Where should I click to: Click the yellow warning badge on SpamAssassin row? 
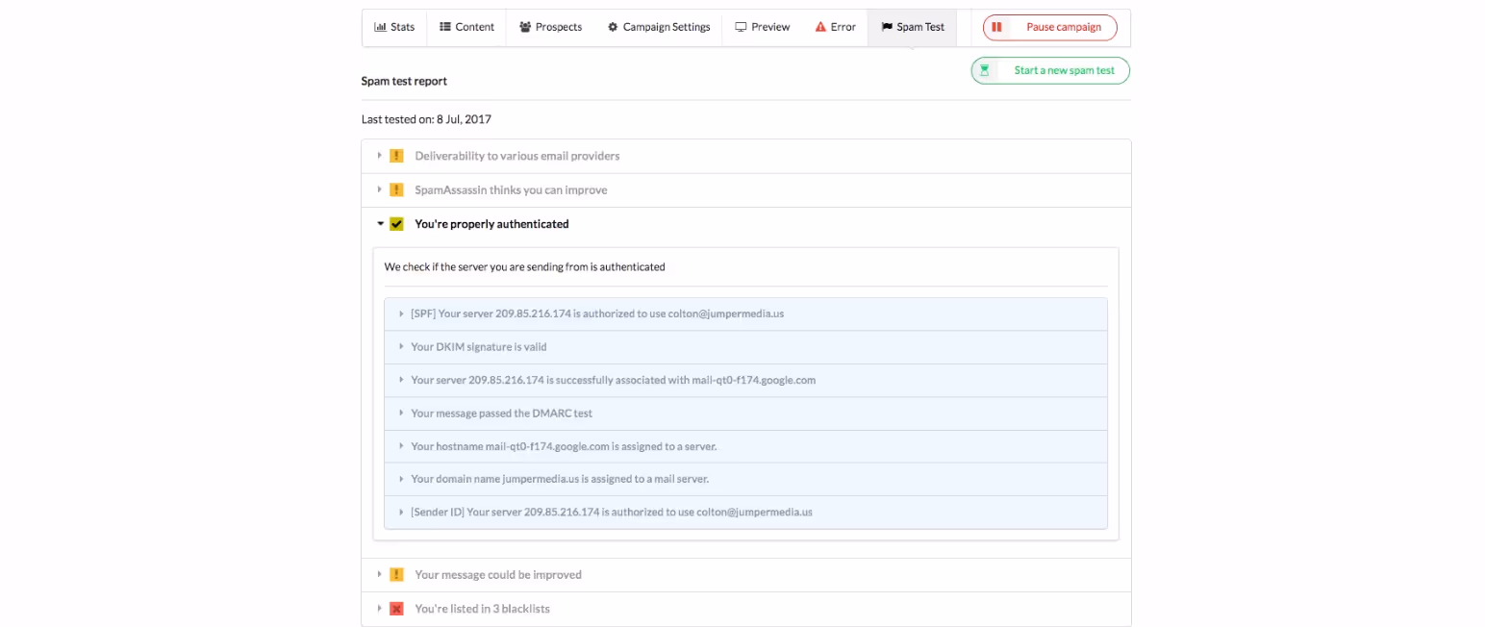396,189
